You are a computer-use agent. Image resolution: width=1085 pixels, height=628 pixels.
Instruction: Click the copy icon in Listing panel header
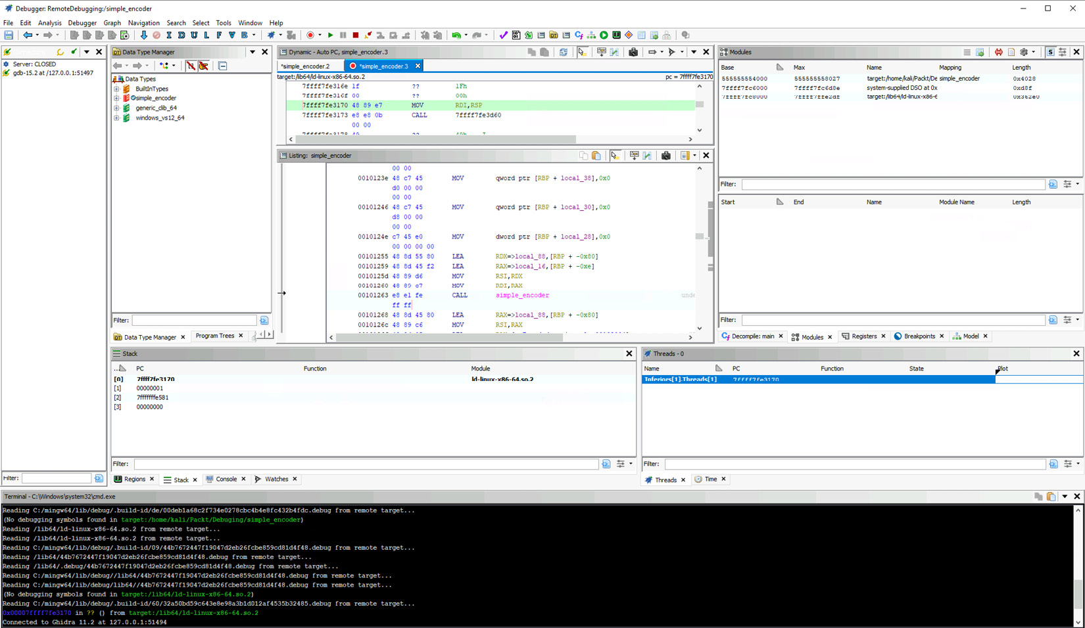click(583, 156)
